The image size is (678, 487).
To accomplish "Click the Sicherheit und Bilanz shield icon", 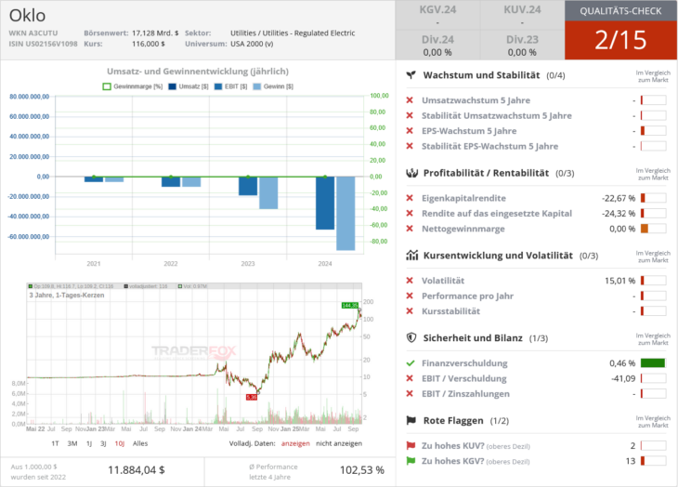I will click(411, 338).
